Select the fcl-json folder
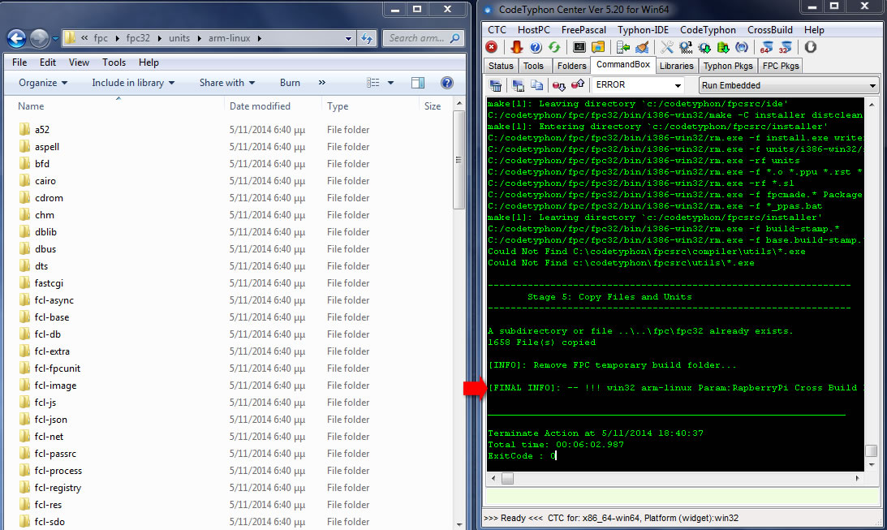This screenshot has height=530, width=887. point(51,420)
